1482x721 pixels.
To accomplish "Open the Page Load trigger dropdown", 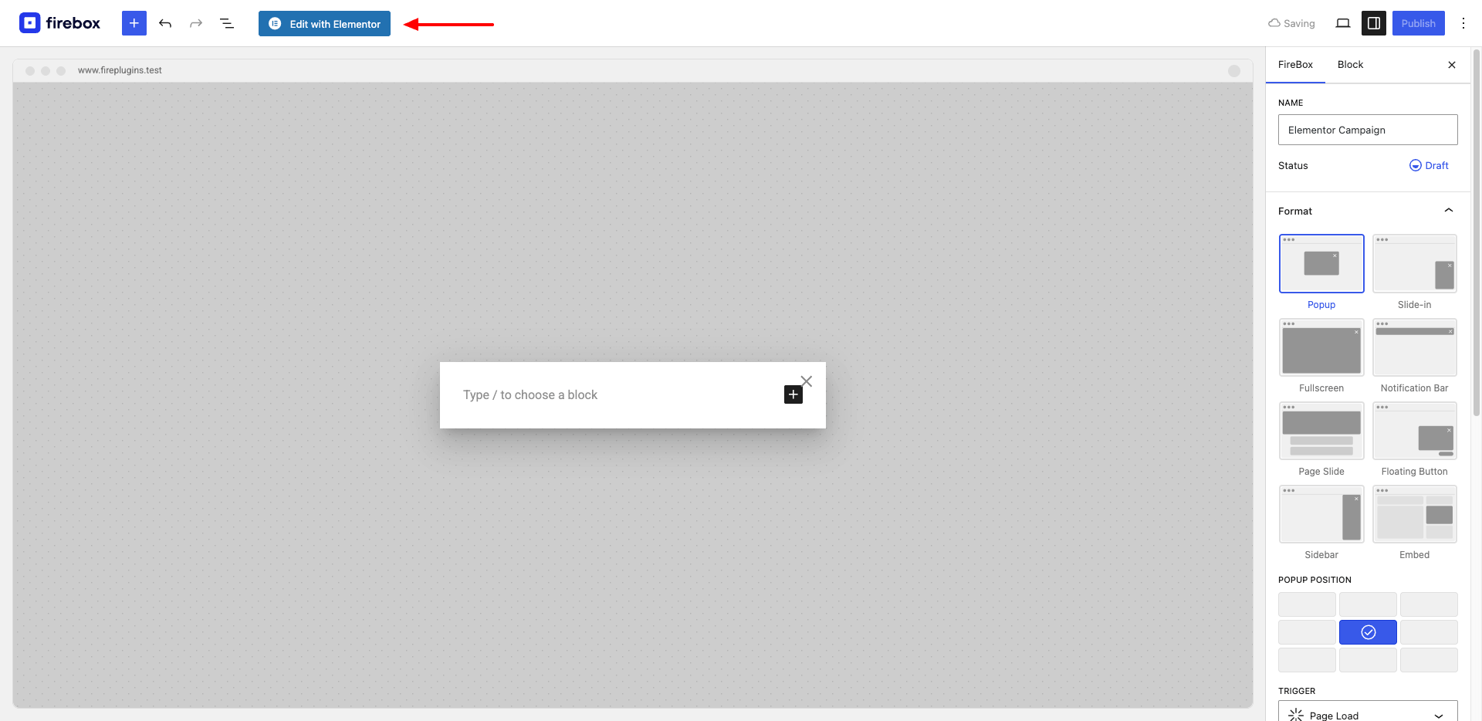I will point(1368,712).
